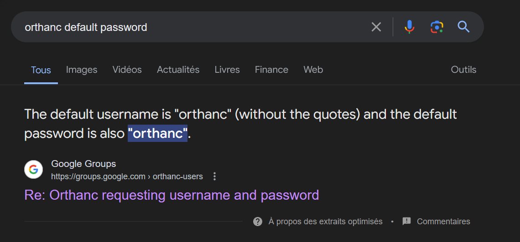Open the Outils search tools
The image size is (520, 242).
463,70
